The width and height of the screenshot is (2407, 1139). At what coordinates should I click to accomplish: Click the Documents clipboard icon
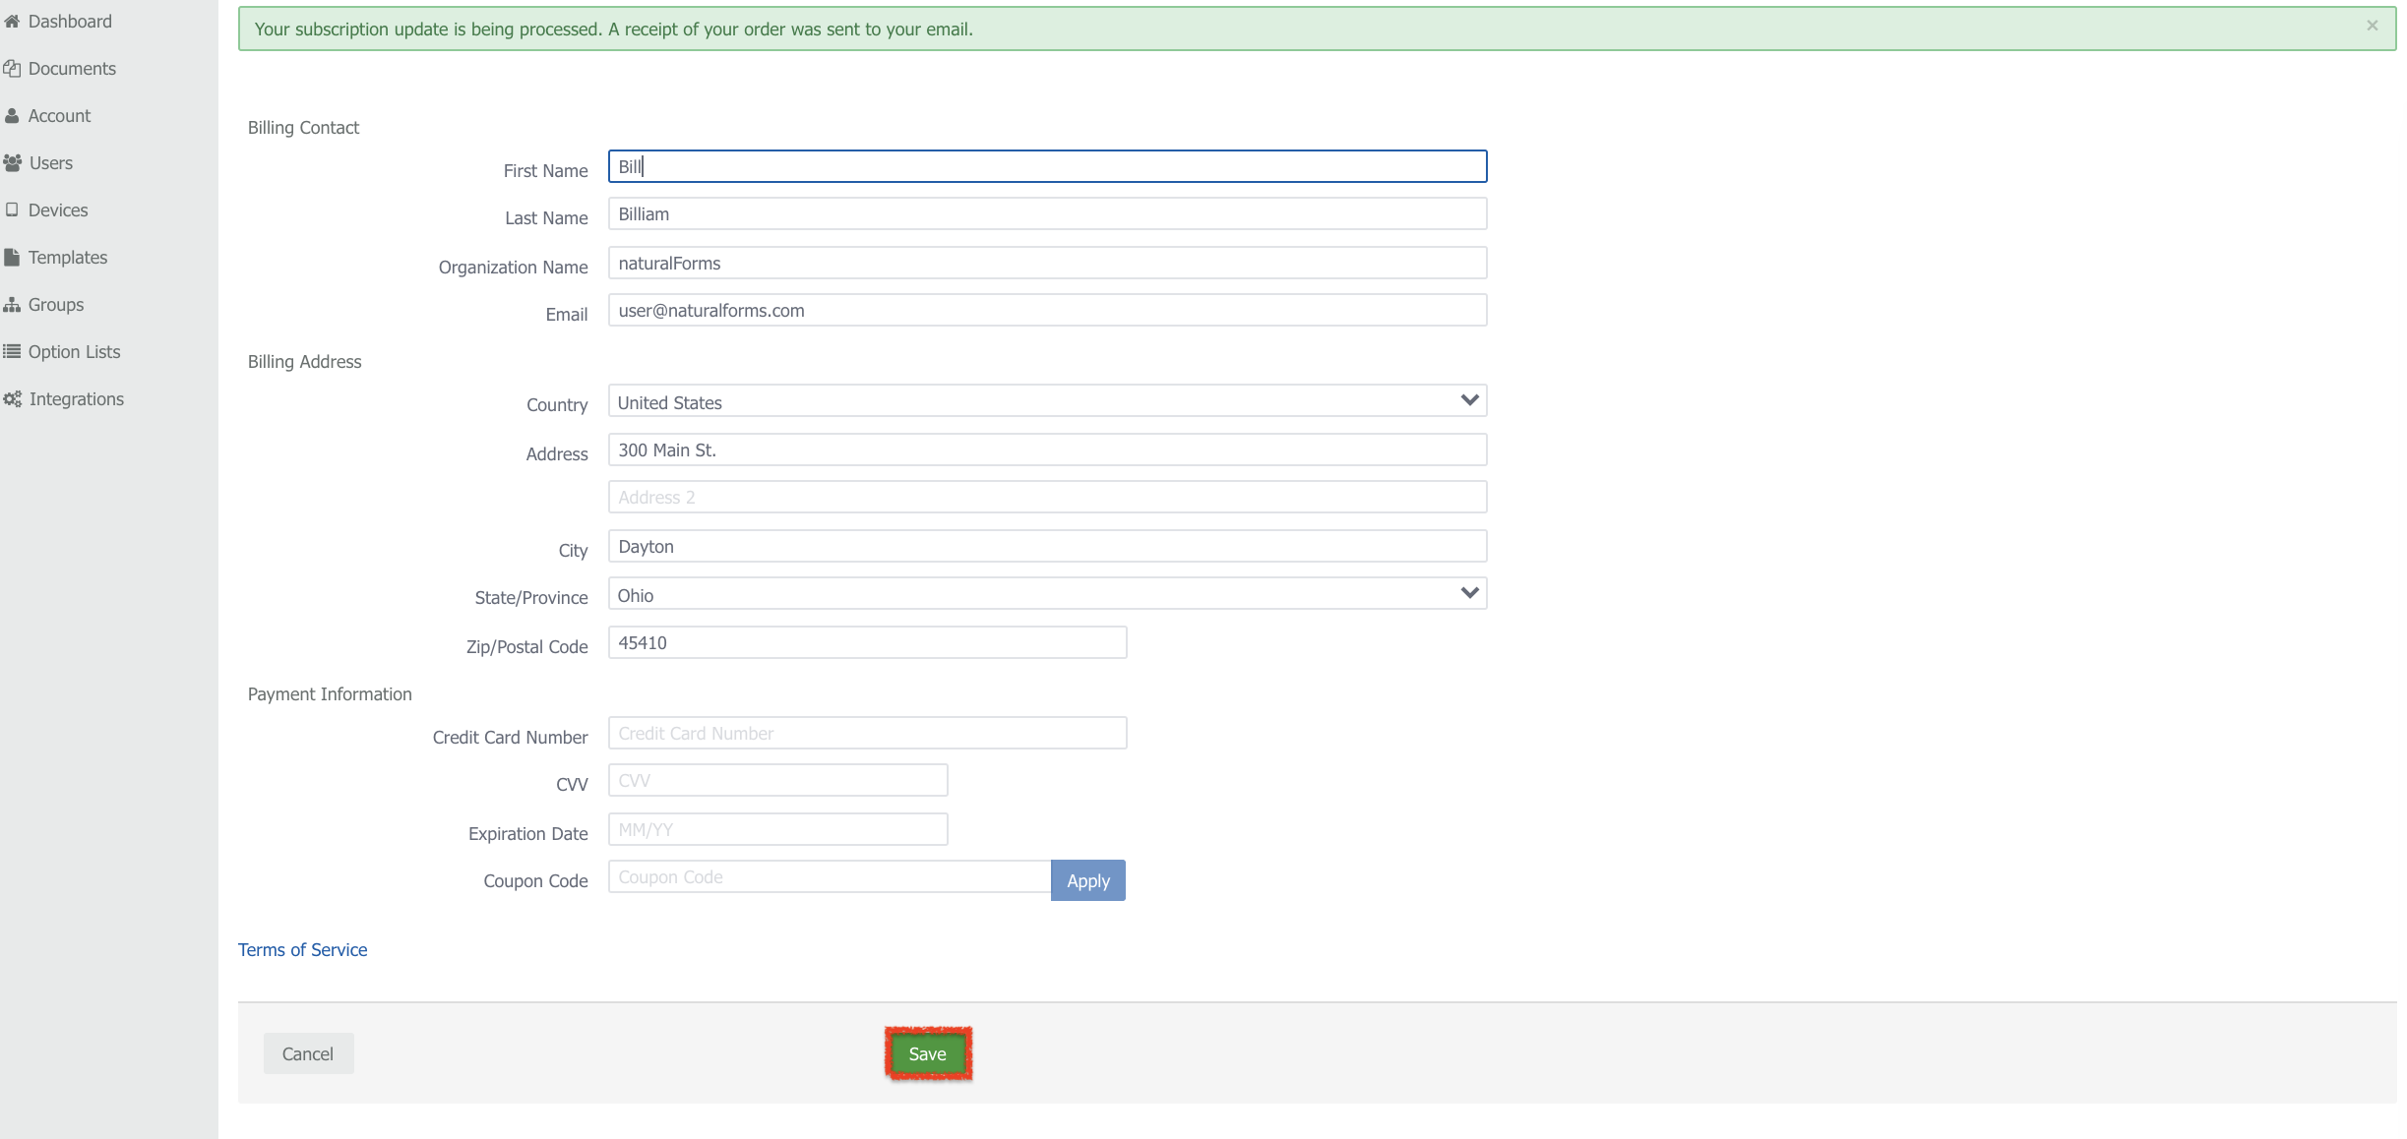click(12, 69)
